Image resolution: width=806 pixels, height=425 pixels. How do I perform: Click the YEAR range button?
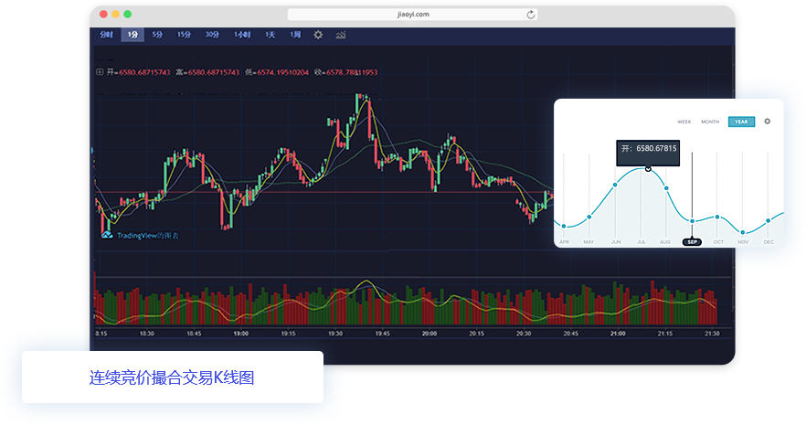click(741, 122)
